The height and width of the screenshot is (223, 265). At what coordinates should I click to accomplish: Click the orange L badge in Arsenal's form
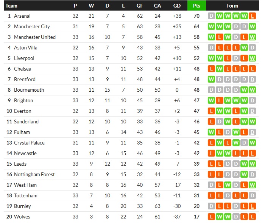coord(253,16)
